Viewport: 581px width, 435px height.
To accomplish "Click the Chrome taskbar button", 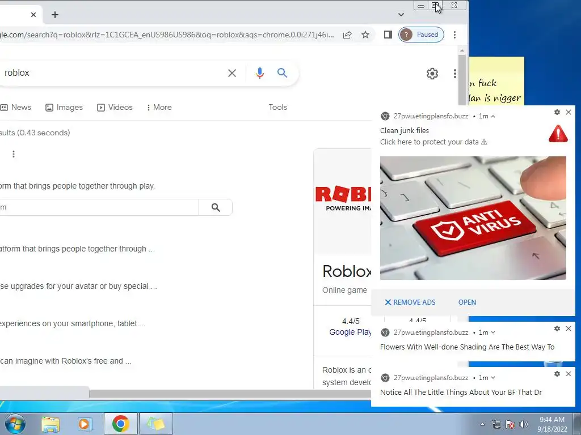I will pyautogui.click(x=120, y=424).
